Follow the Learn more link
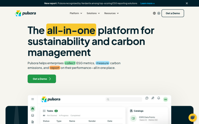The height and width of the screenshot is (124, 199). (x=148, y=3)
